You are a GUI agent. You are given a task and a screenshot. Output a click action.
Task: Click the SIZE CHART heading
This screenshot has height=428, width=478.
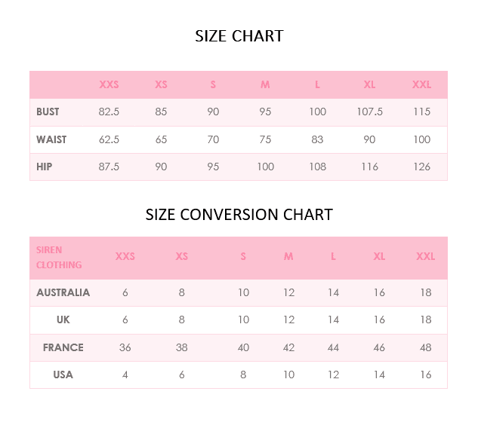point(239,36)
